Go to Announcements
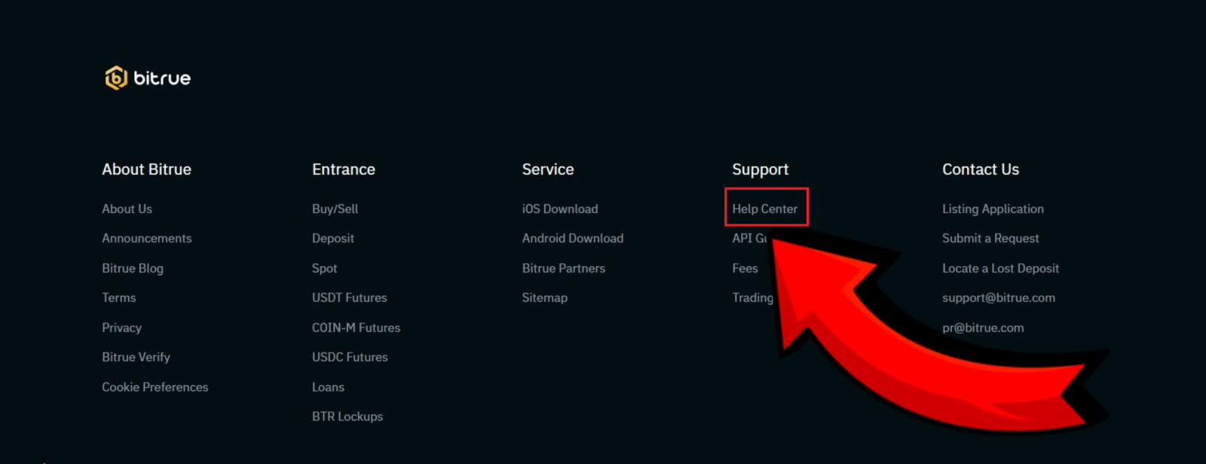Viewport: 1206px width, 464px height. (x=147, y=238)
